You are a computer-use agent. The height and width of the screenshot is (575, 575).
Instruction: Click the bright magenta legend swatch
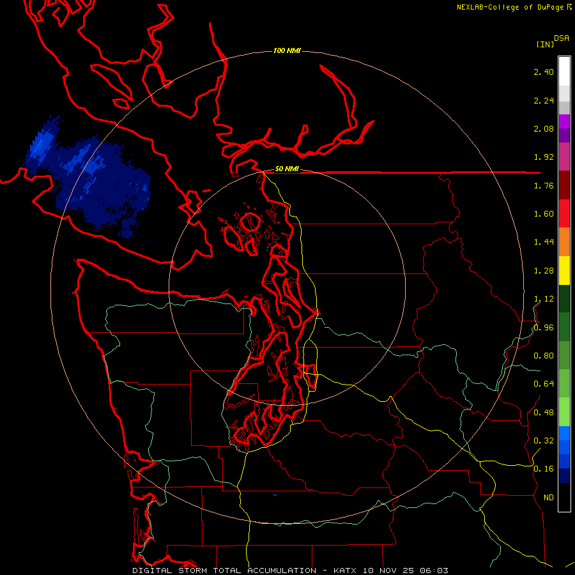coord(564,121)
